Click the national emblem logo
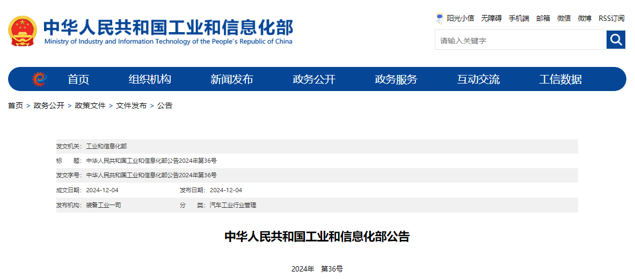 (x=22, y=31)
